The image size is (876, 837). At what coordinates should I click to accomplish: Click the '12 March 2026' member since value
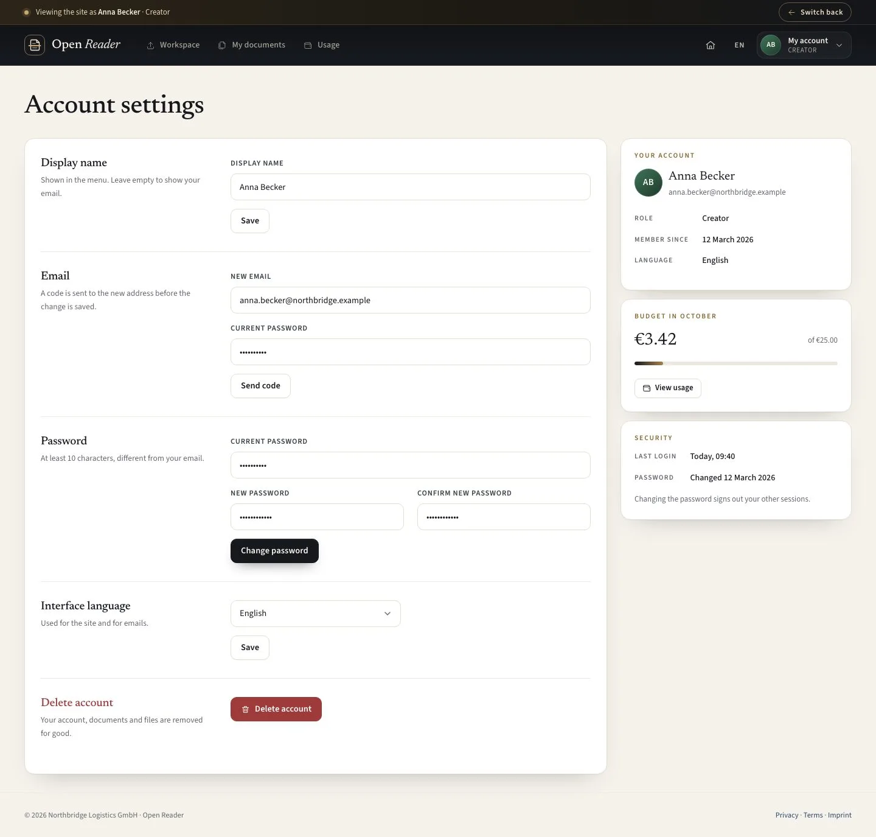point(728,240)
